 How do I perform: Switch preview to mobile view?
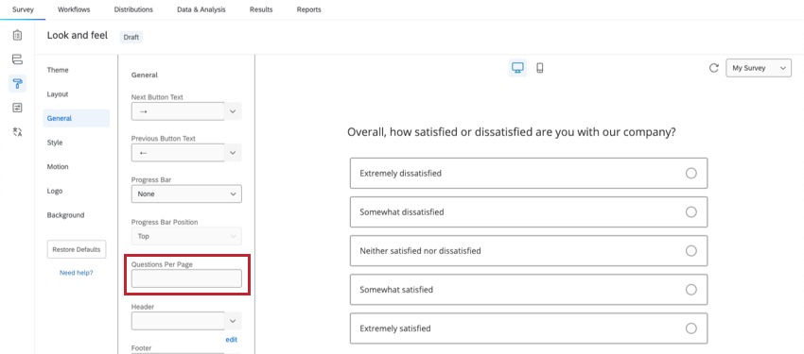540,68
